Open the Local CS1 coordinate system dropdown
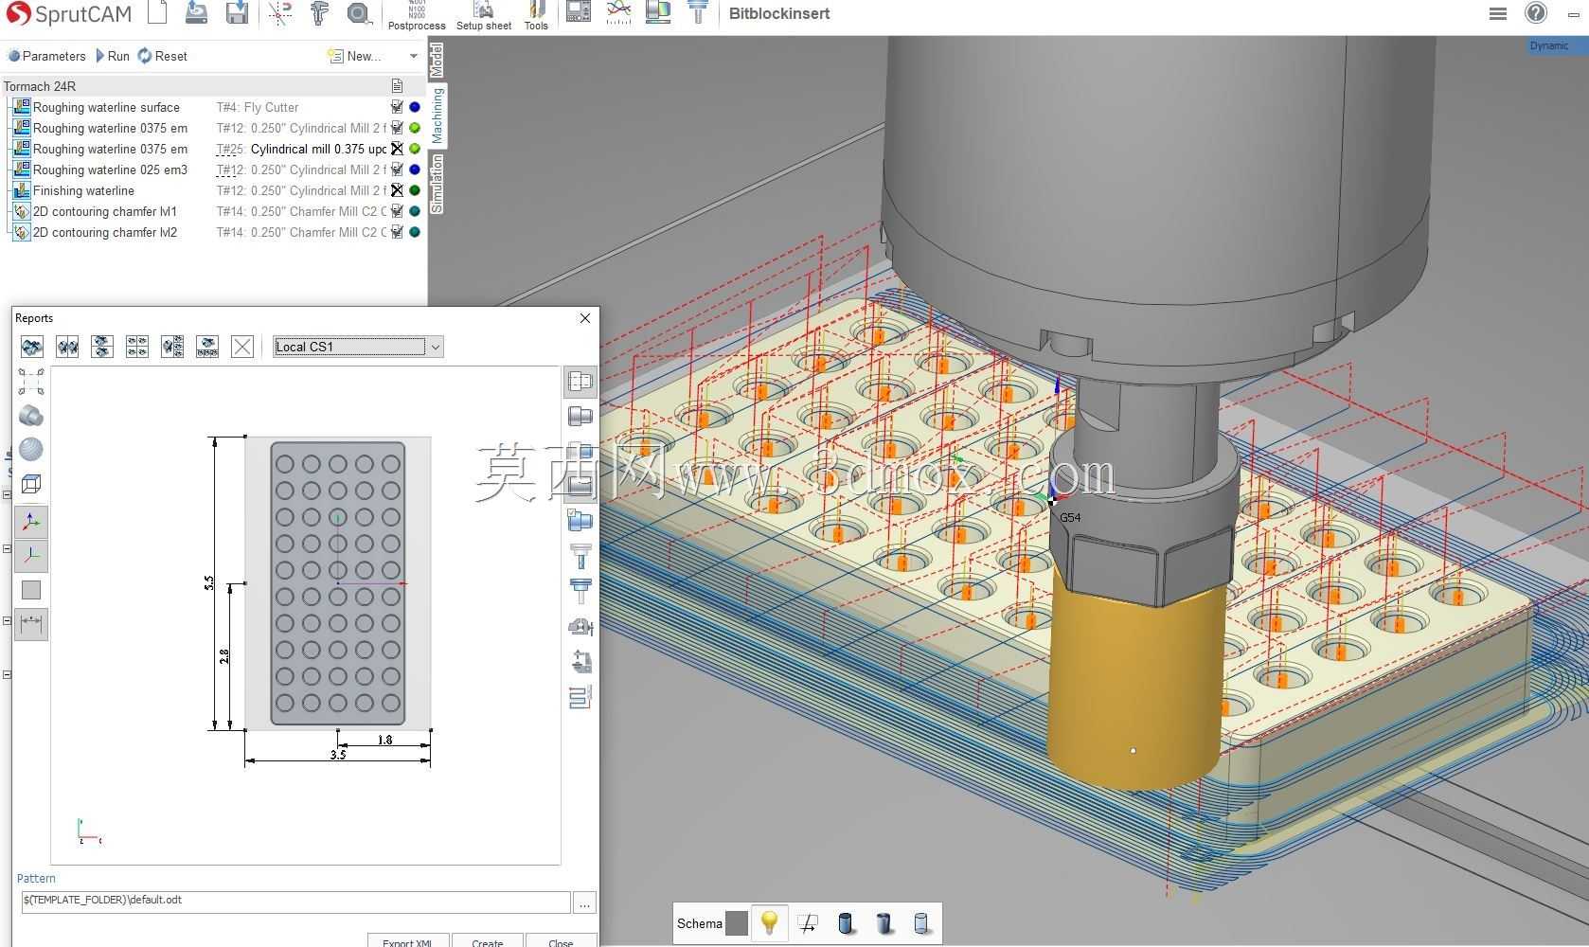This screenshot has height=947, width=1589. click(x=358, y=347)
